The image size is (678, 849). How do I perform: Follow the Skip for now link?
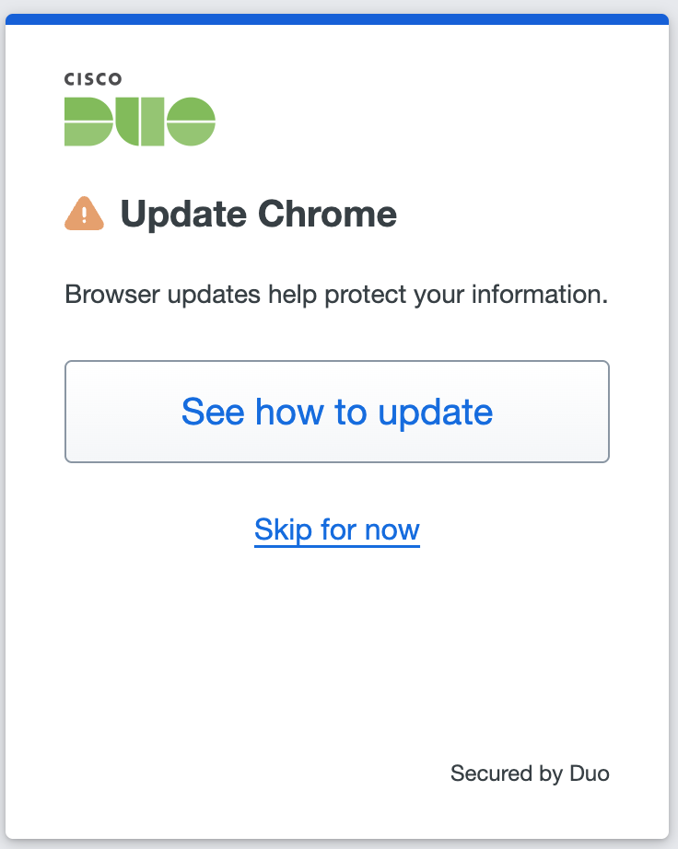[x=337, y=529]
